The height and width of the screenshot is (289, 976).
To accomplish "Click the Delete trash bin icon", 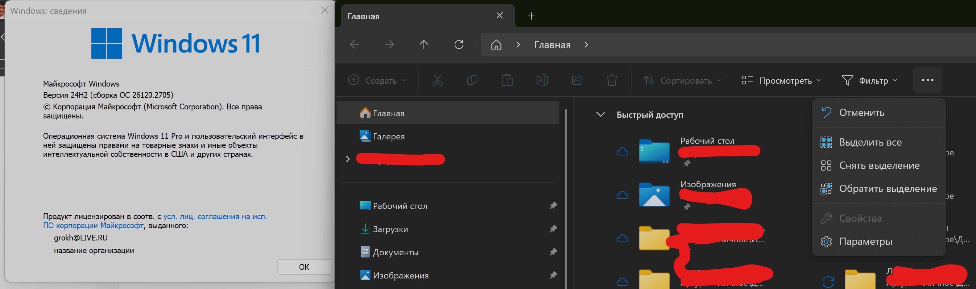I will tap(612, 80).
